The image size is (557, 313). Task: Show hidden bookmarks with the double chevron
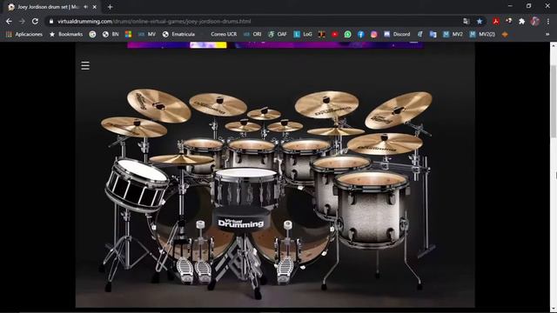tap(547, 34)
